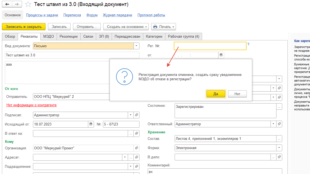Confirm dialog with the Да button
Screen dimensions: 310x174
(x=216, y=94)
